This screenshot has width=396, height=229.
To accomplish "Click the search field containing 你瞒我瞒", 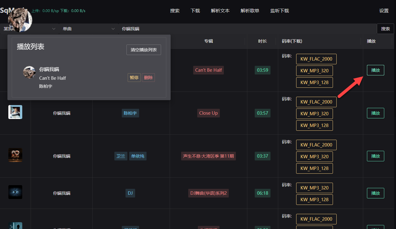I will [x=247, y=29].
